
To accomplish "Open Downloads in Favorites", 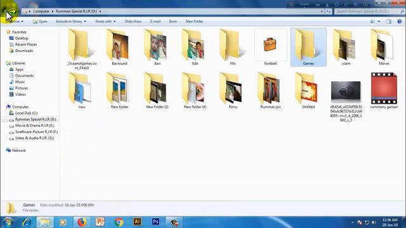I will [24, 51].
